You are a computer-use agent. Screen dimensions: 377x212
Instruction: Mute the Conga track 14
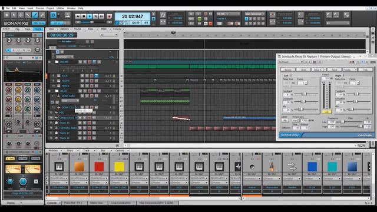click(80, 118)
